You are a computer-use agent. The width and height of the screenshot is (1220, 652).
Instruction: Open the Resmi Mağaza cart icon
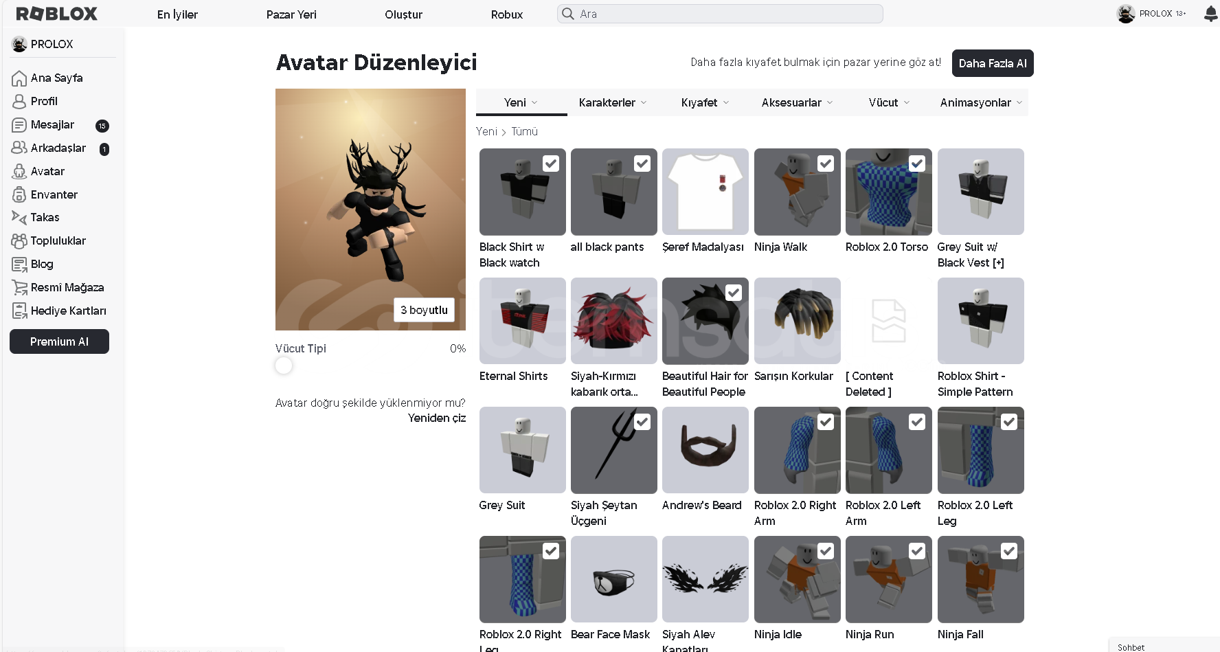[19, 287]
